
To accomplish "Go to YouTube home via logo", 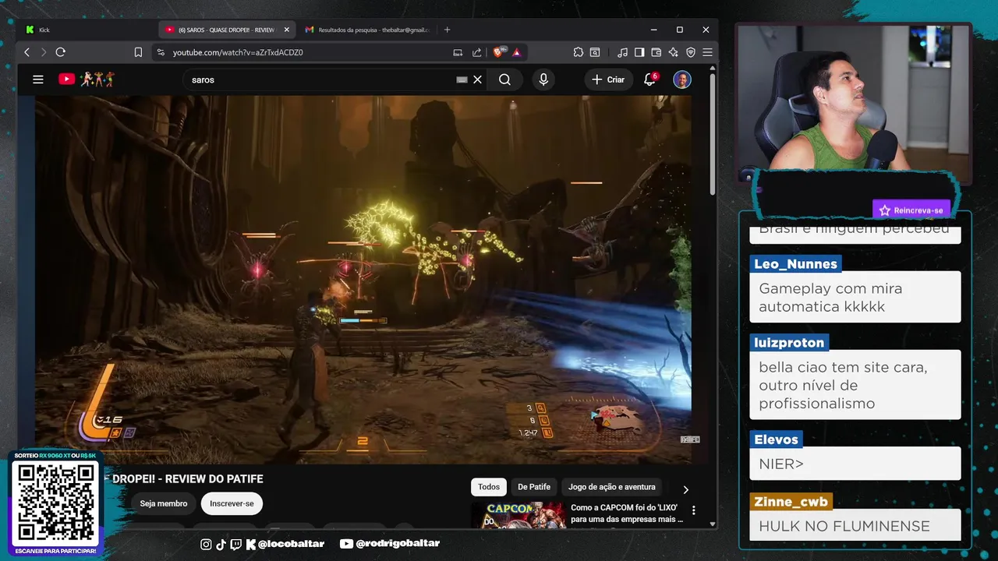I will point(86,79).
